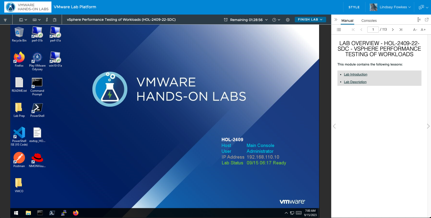Click the right side arrow in the manual
The width and height of the screenshot is (431, 218).
tap(428, 126)
